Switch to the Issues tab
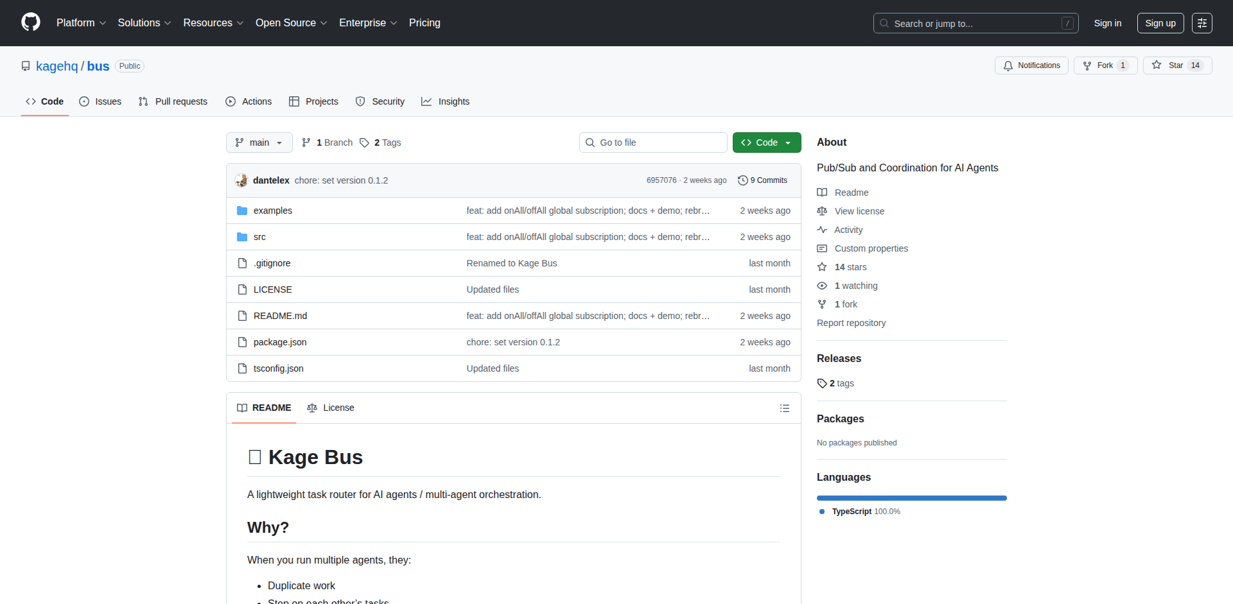This screenshot has width=1233, height=604. click(100, 101)
